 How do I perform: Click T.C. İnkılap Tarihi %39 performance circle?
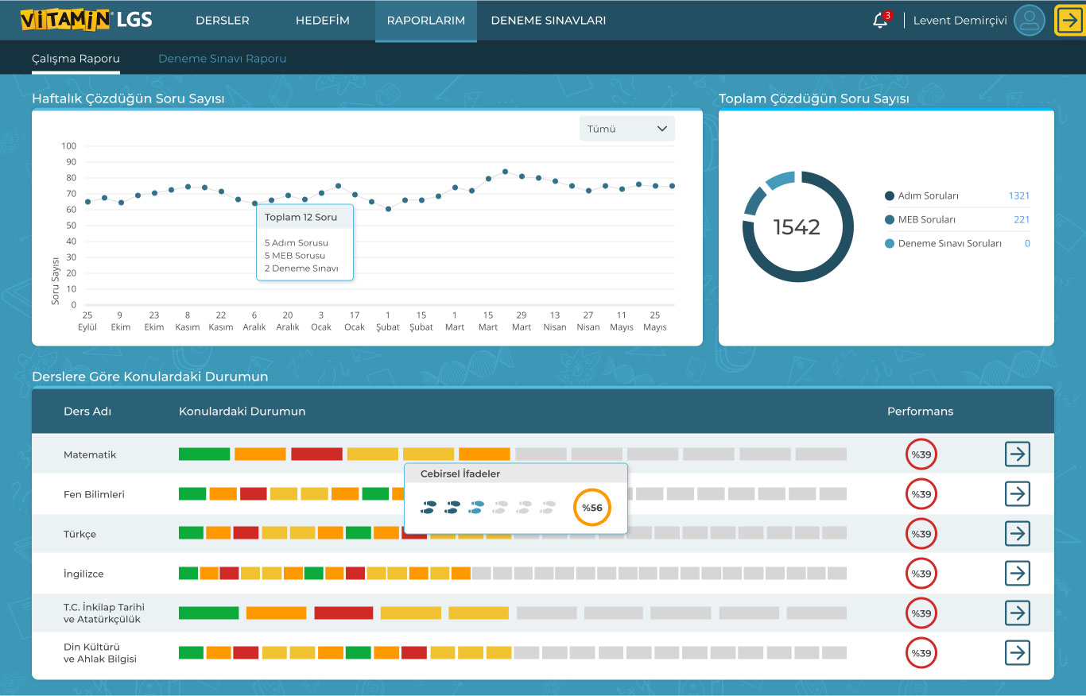pyautogui.click(x=921, y=613)
